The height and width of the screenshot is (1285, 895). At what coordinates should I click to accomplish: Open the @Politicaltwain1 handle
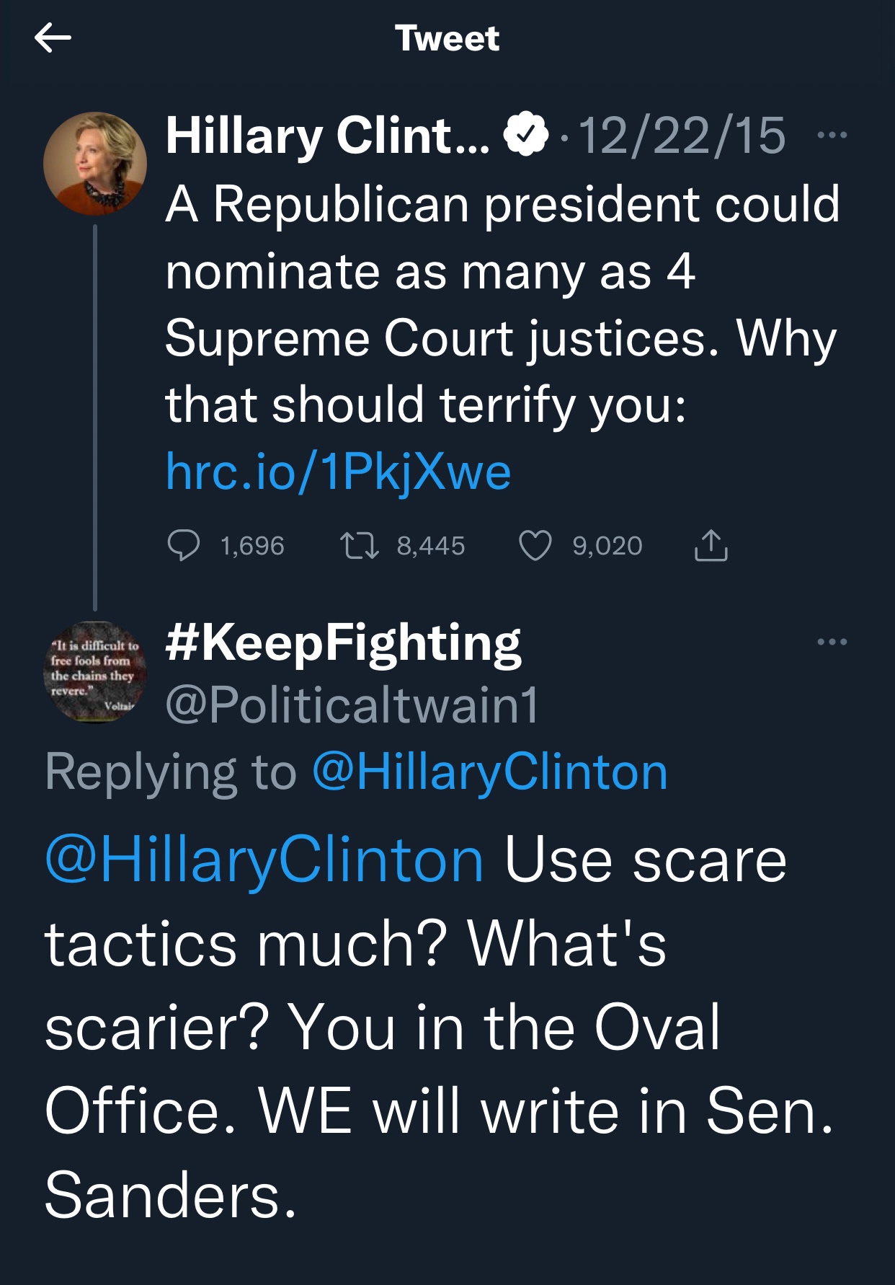pos(352,705)
